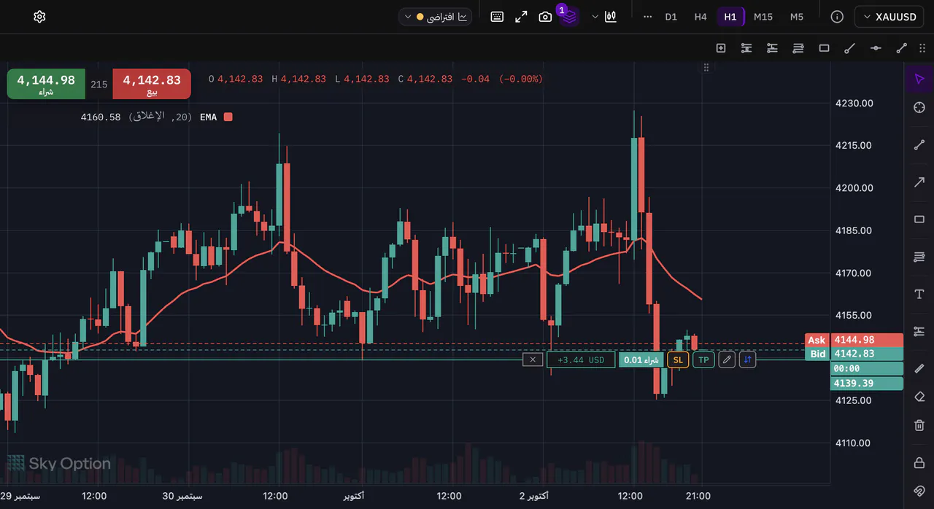
Task: Toggle magnet snap mode
Action: 919,491
